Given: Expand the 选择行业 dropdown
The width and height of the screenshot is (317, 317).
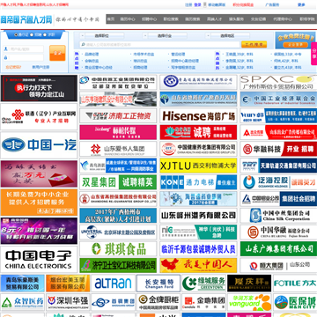Looking at the screenshot, I should pos(165,36).
